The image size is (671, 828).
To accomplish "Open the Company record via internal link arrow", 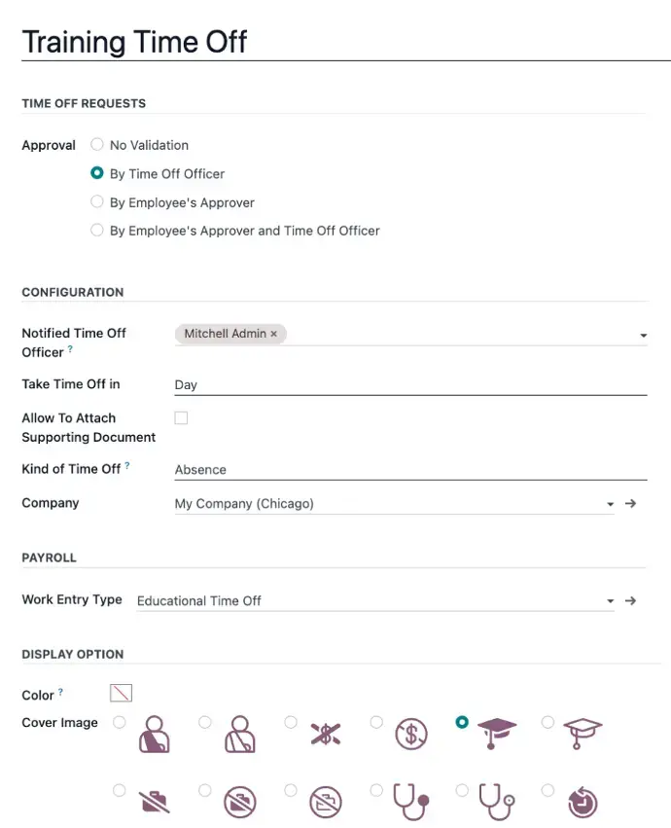I will click(x=630, y=504).
